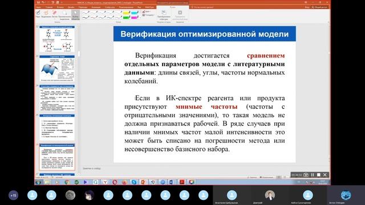
Task: Close the recording control bar
Action: 325,175
